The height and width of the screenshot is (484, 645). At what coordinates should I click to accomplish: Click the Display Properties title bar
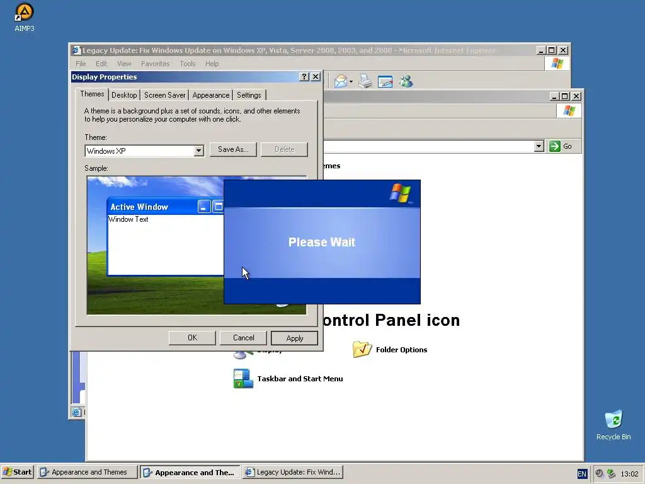[185, 77]
